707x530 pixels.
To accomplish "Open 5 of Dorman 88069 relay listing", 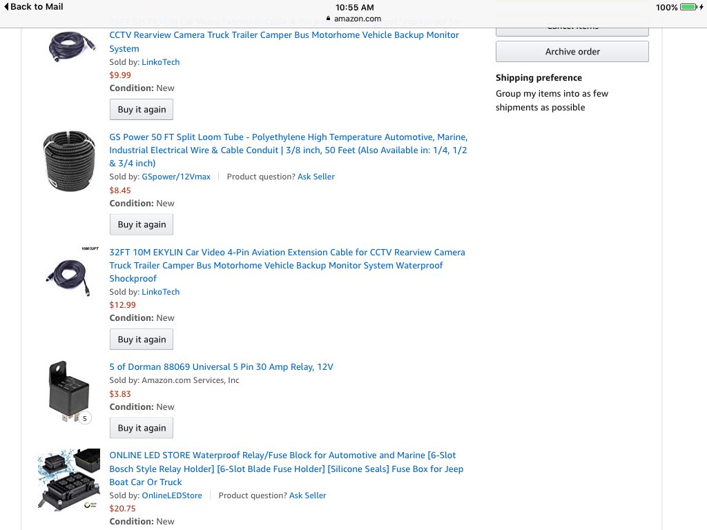I will click(x=221, y=367).
